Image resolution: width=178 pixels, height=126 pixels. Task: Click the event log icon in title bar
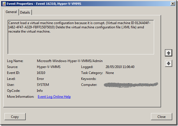tap(4, 4)
